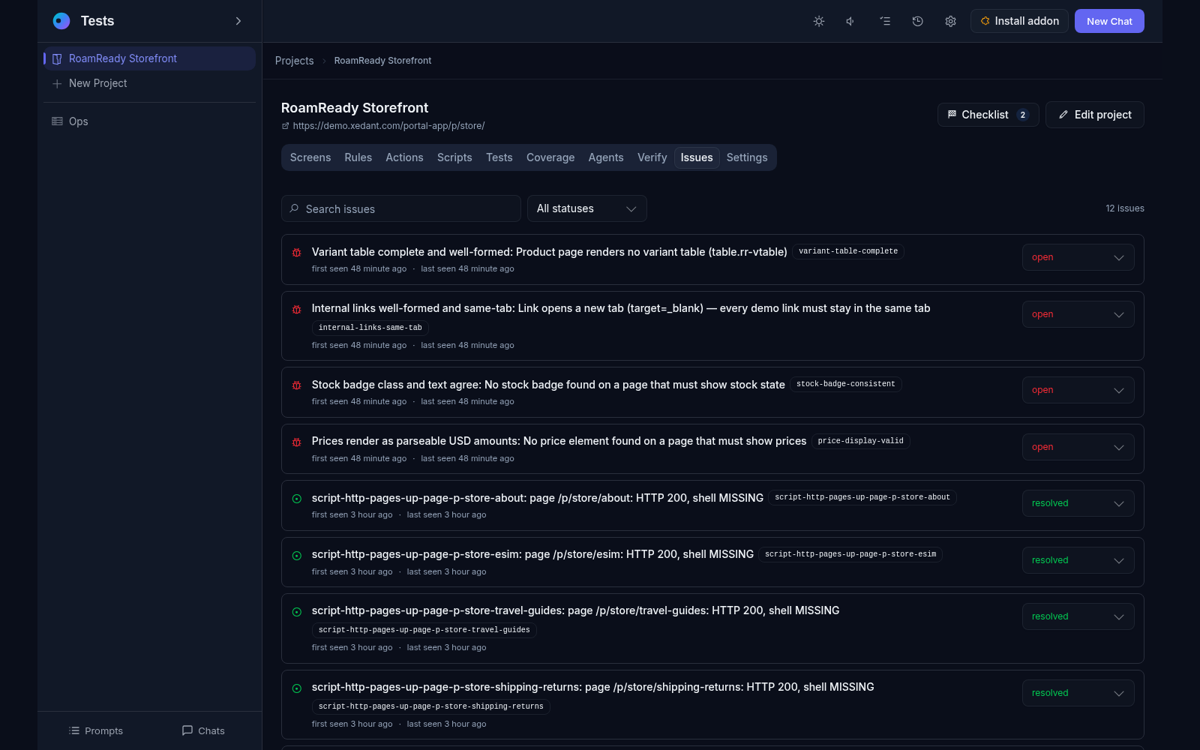Open the All statuses filter dropdown
This screenshot has height=750, width=1200.
click(x=587, y=208)
